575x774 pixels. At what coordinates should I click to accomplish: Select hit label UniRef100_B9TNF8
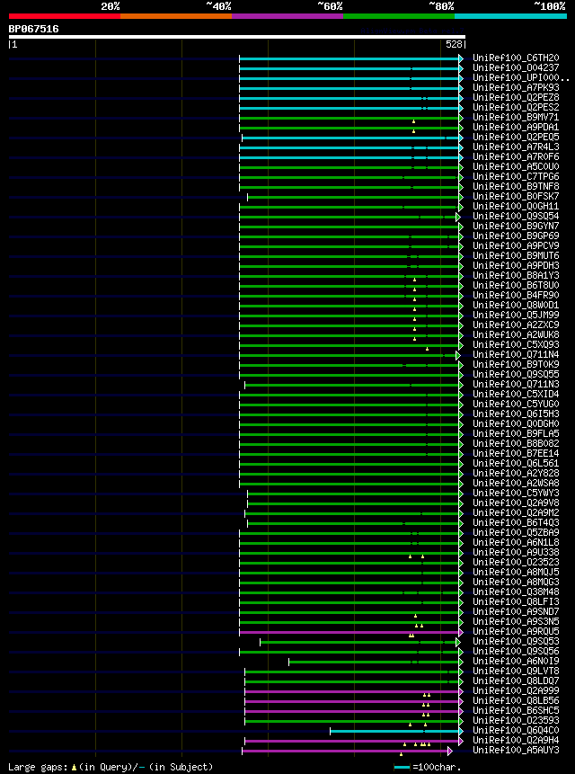(516, 187)
